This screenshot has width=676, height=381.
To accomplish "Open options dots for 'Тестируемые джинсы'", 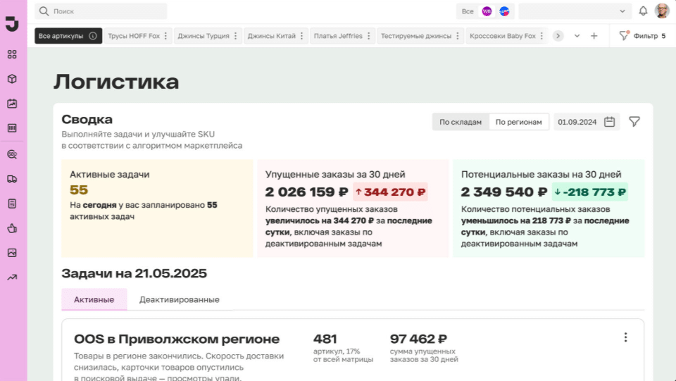I will pyautogui.click(x=458, y=36).
